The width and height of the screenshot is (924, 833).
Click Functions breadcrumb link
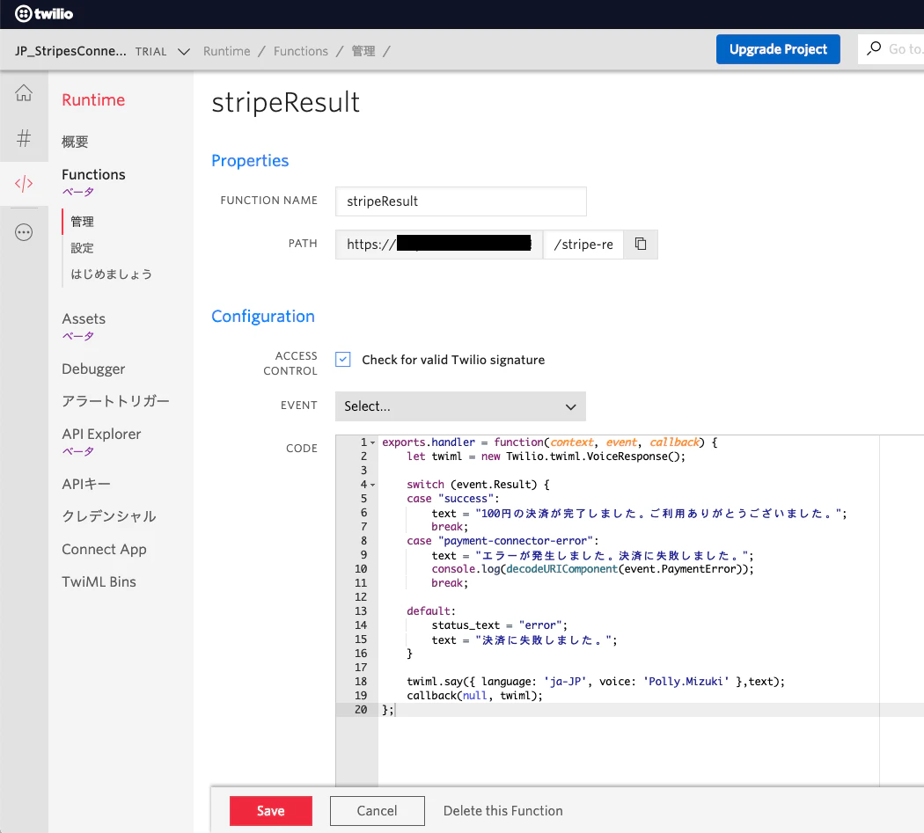[x=301, y=51]
